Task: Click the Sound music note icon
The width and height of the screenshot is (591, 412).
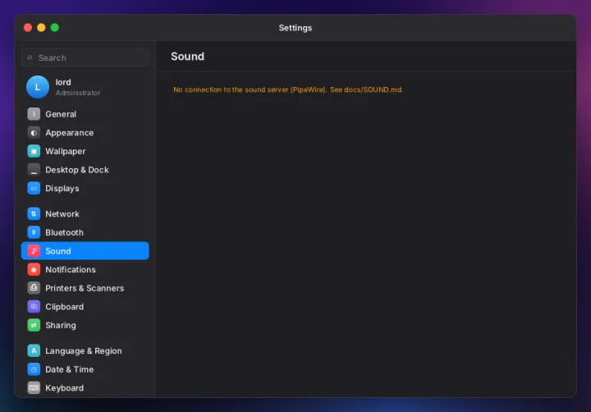Action: tap(34, 250)
